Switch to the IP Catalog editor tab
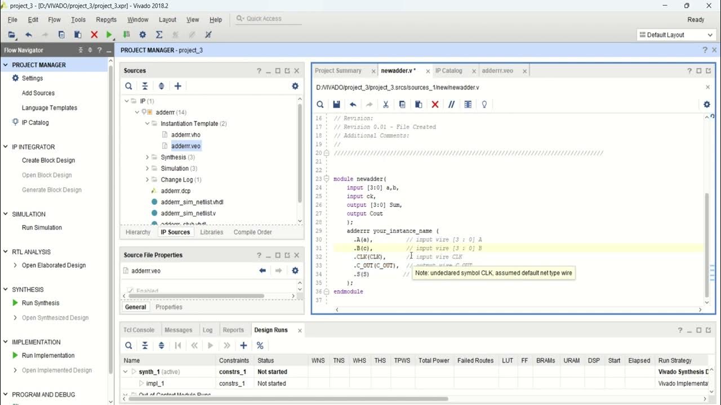 click(x=449, y=71)
